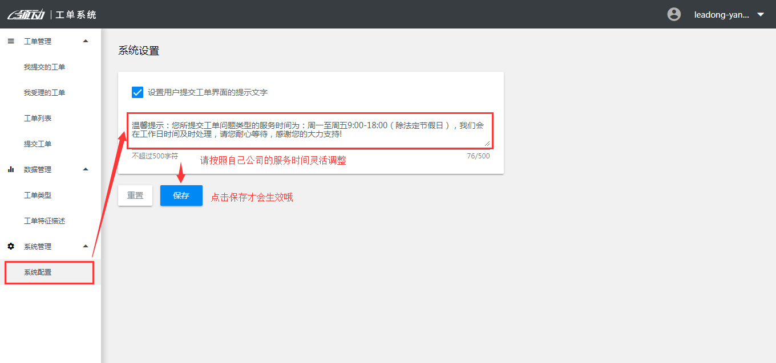The image size is (776, 363).
Task: Collapse the 系统管理 section arrow
Action: pyautogui.click(x=86, y=246)
